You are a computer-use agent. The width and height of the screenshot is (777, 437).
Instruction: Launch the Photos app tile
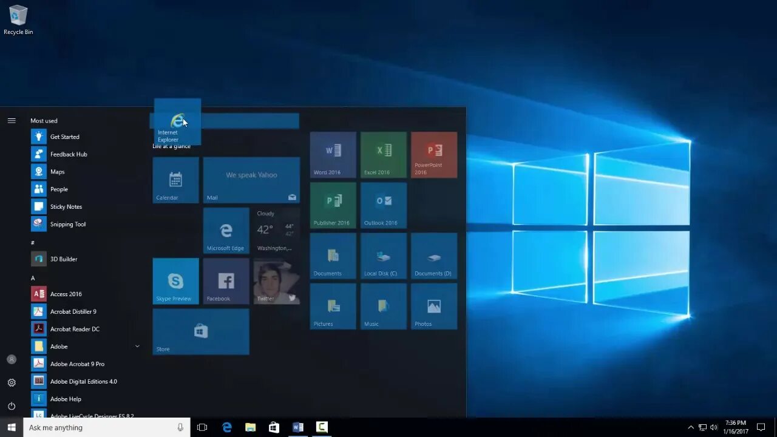434,306
